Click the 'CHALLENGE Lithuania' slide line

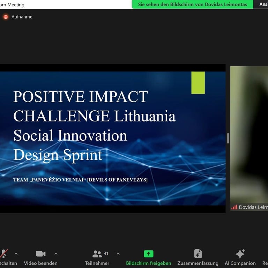click(x=94, y=116)
